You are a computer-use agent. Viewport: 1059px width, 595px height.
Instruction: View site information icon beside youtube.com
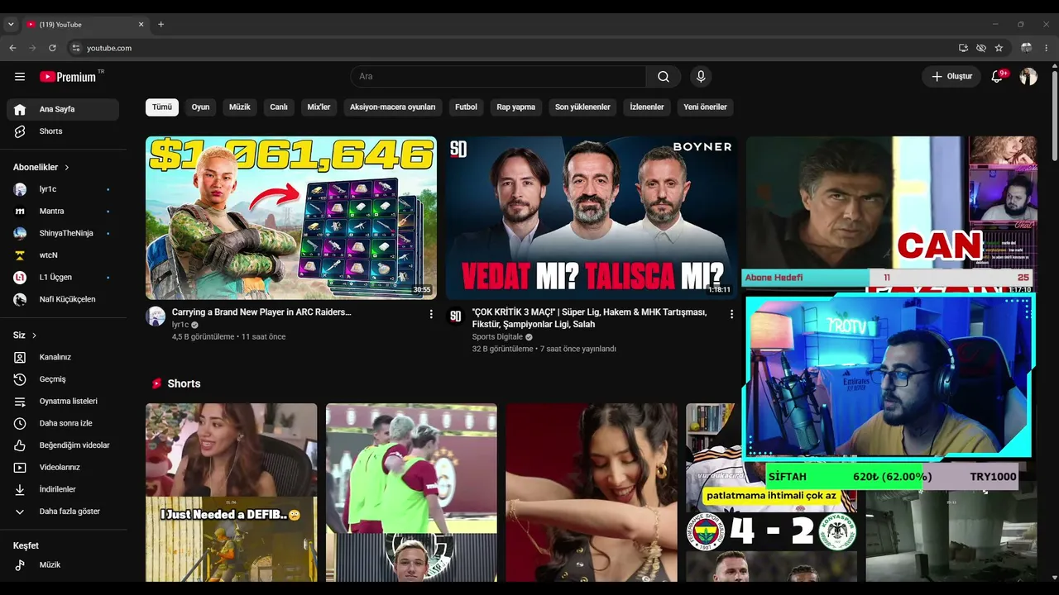tap(76, 48)
